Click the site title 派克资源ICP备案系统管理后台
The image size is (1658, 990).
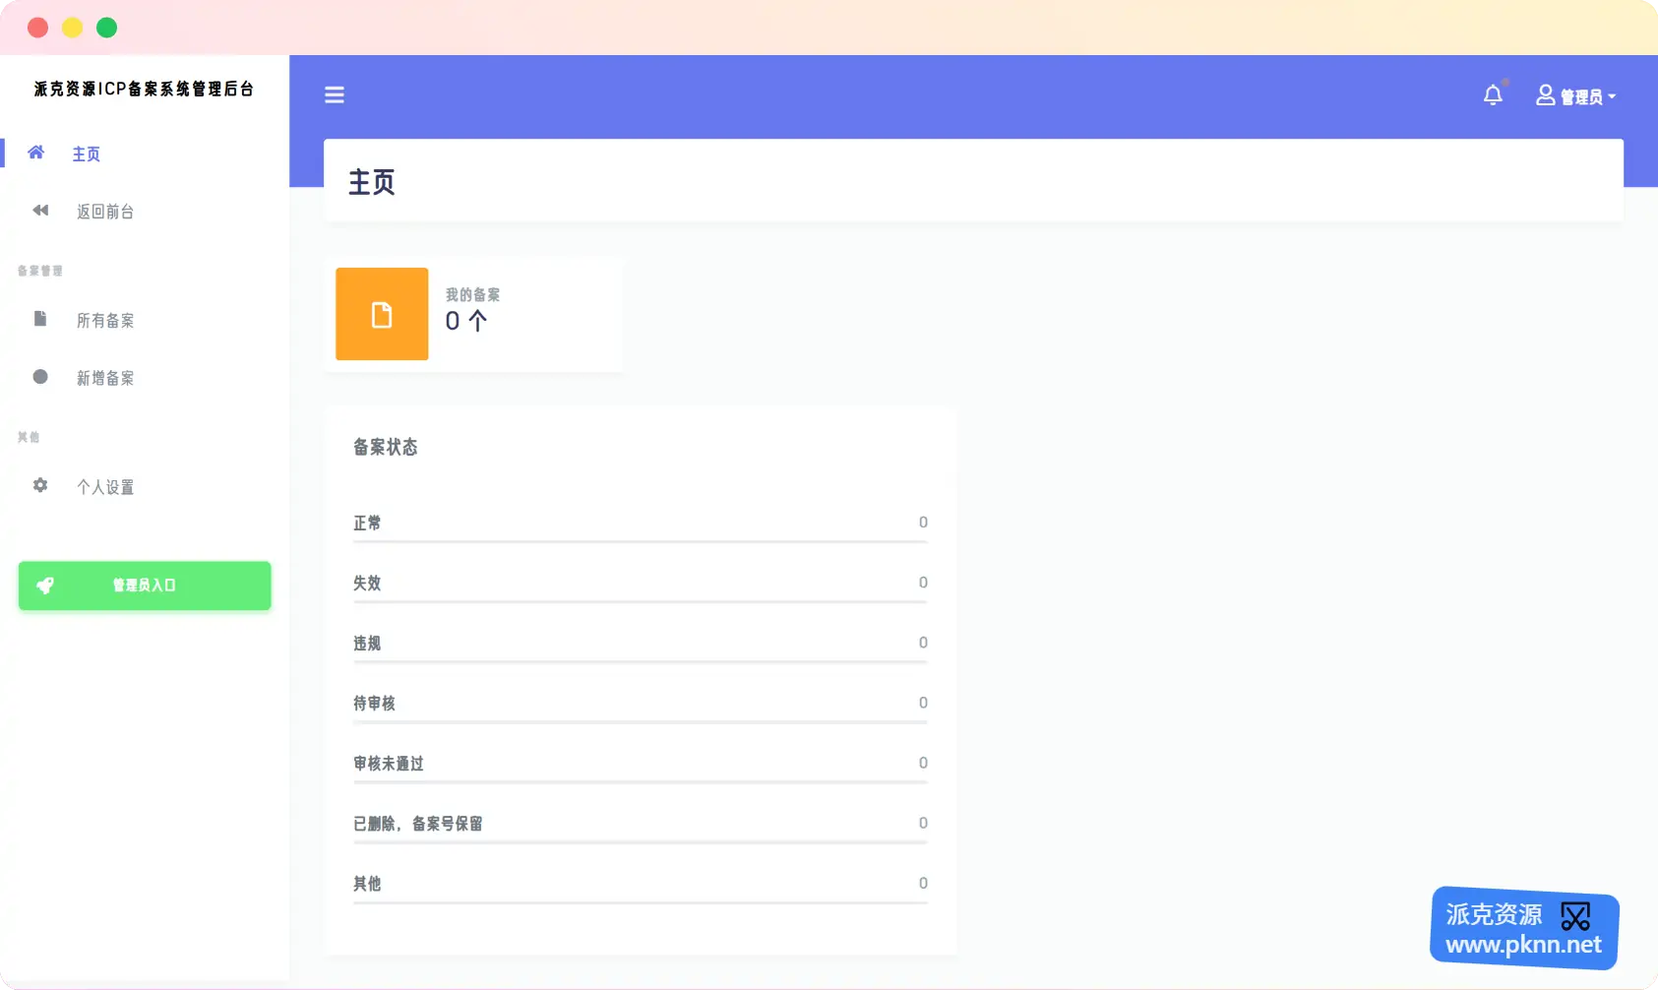coord(145,89)
